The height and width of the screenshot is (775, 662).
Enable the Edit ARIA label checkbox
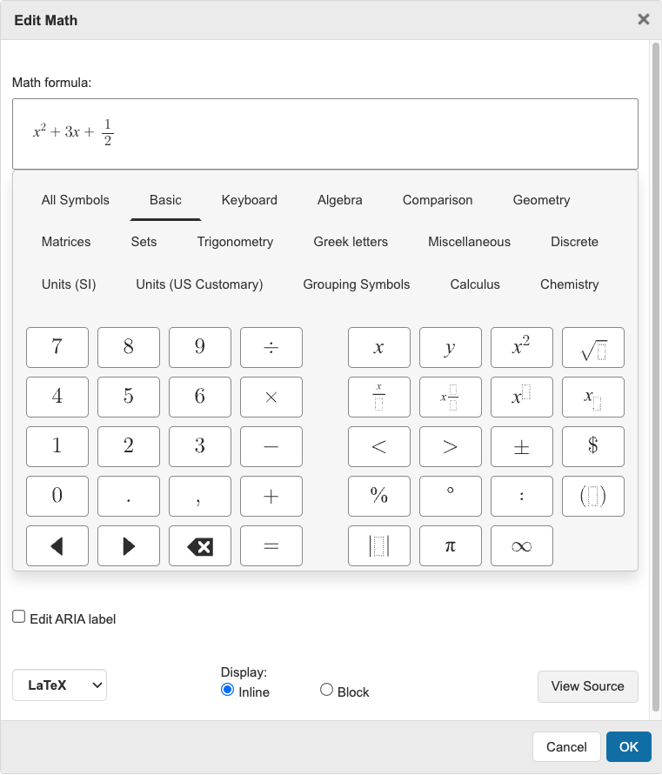tap(19, 617)
